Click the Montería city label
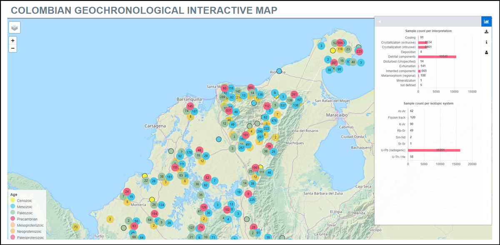The width and height of the screenshot is (500, 245). pos(138,205)
